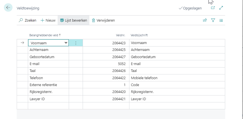The image size is (243, 119).
Task: Click the Voornaam caption cell
Action: [x=177, y=43]
